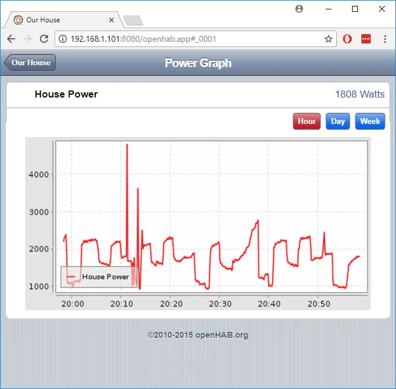Screen dimensions: 396x389
Task: Click the House Power chart legend
Action: pos(99,277)
